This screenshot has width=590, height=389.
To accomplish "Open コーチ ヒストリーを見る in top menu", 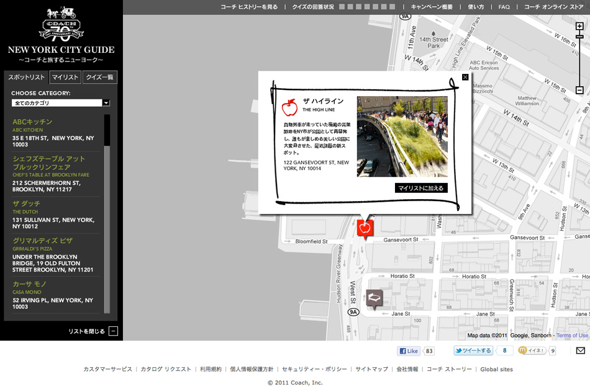I will coord(249,7).
